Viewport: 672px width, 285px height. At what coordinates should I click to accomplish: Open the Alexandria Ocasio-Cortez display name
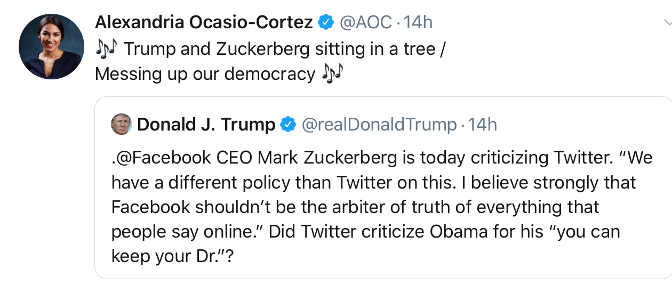click(204, 22)
